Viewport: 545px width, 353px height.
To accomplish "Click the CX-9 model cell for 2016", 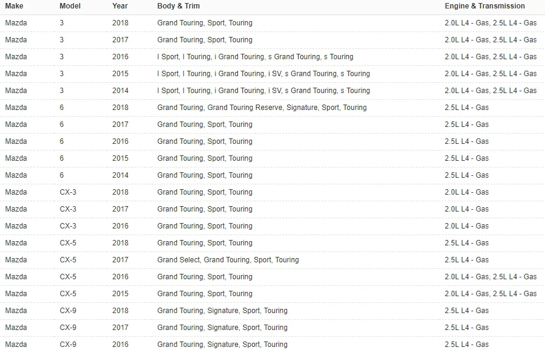I will (x=68, y=345).
